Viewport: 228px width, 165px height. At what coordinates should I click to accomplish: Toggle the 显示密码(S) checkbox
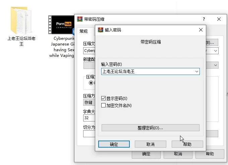(x=103, y=98)
